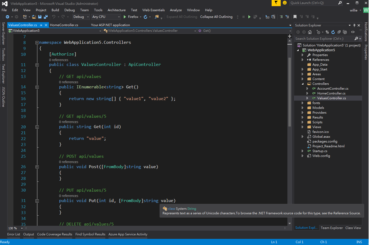The image size is (370, 245).
Task: Toggle auto-hide pin on Solution Explorer panel
Action: click(x=354, y=25)
